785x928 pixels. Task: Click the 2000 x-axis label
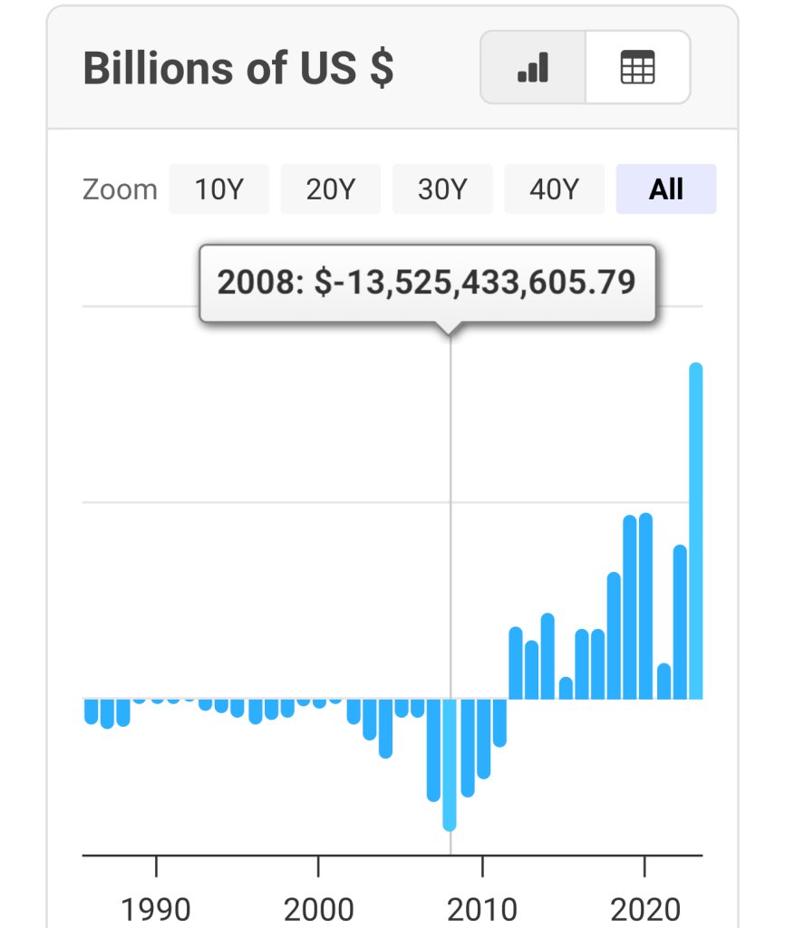[x=318, y=909]
